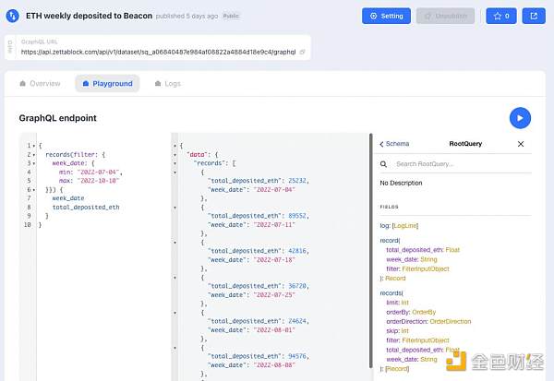Switch to the Overview tab

(40, 84)
